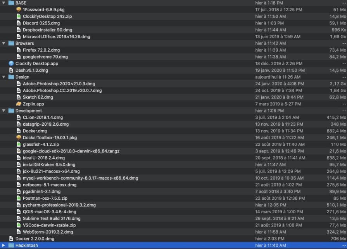This screenshot has width=347, height=249.
Task: Collapse the Development folder triangle
Action: click(x=4, y=111)
